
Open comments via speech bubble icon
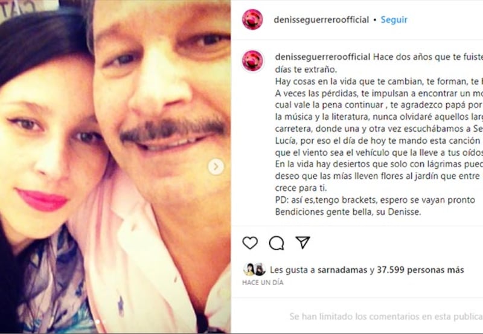point(277,243)
